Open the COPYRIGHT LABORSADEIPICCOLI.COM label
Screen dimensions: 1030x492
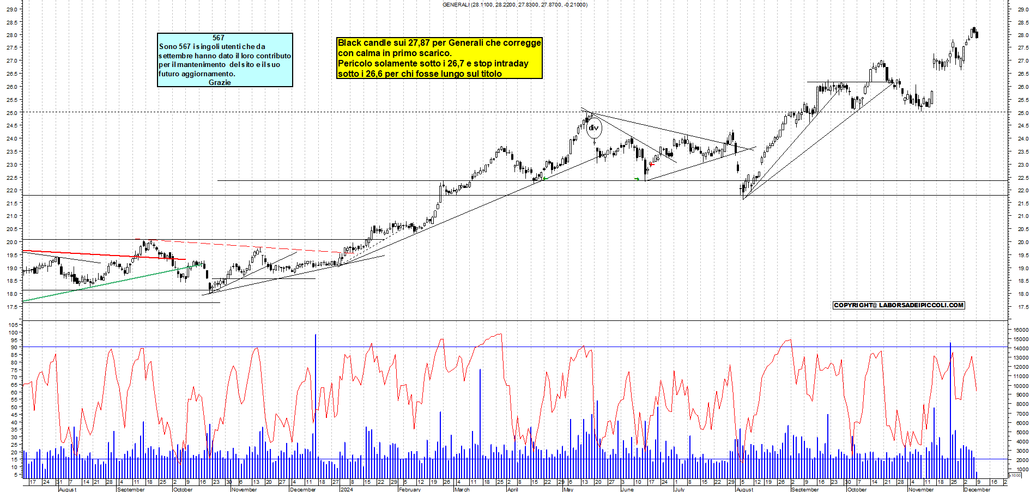point(899,305)
